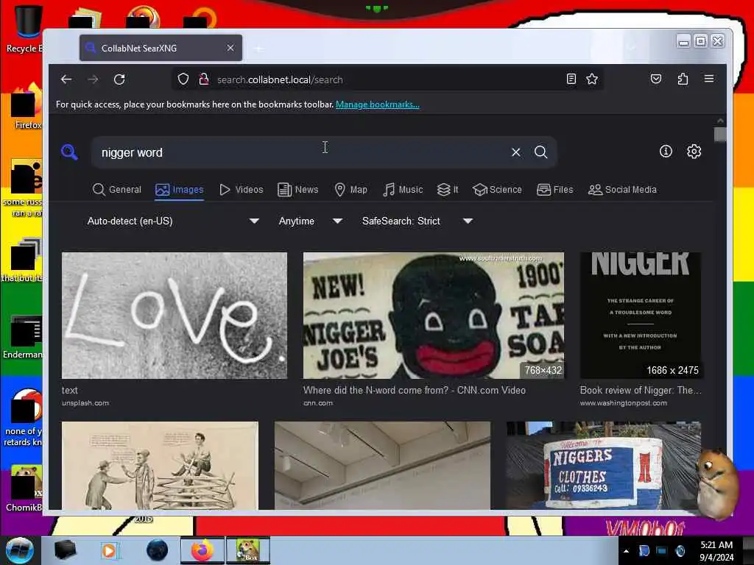754x565 pixels.
Task: Switch to the Files search tab
Action: (555, 190)
